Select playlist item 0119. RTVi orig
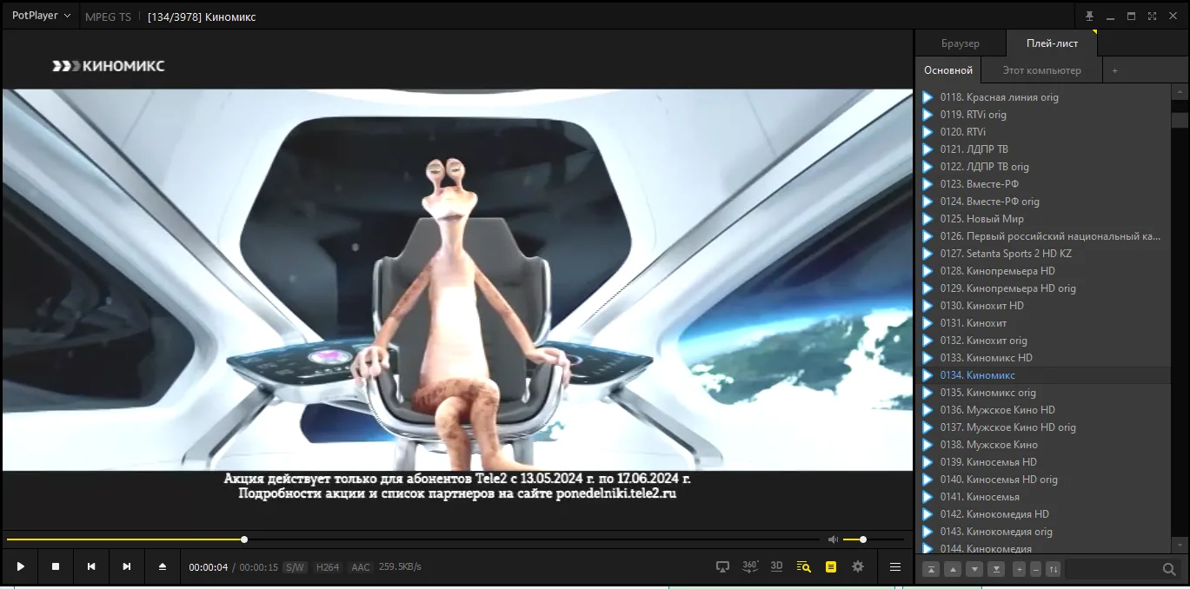Image resolution: width=1190 pixels, height=589 pixels. 1043,115
